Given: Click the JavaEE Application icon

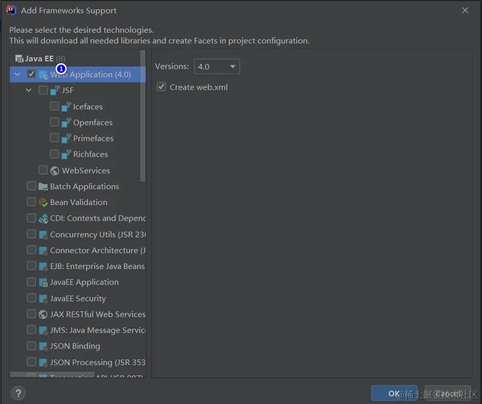Looking at the screenshot, I should [x=43, y=282].
